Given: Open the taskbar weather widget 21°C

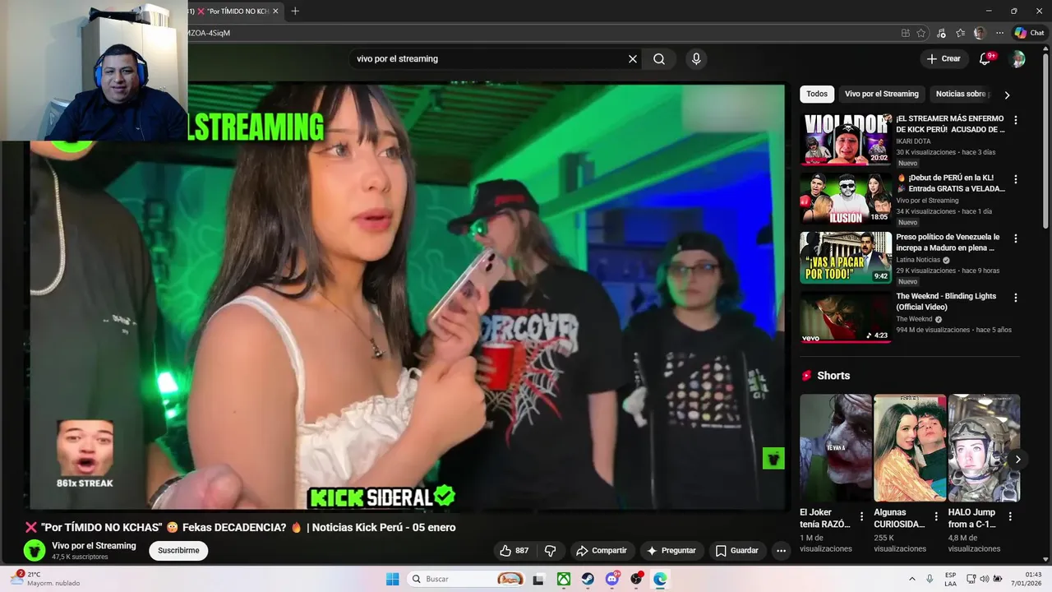Looking at the screenshot, I should (45, 579).
